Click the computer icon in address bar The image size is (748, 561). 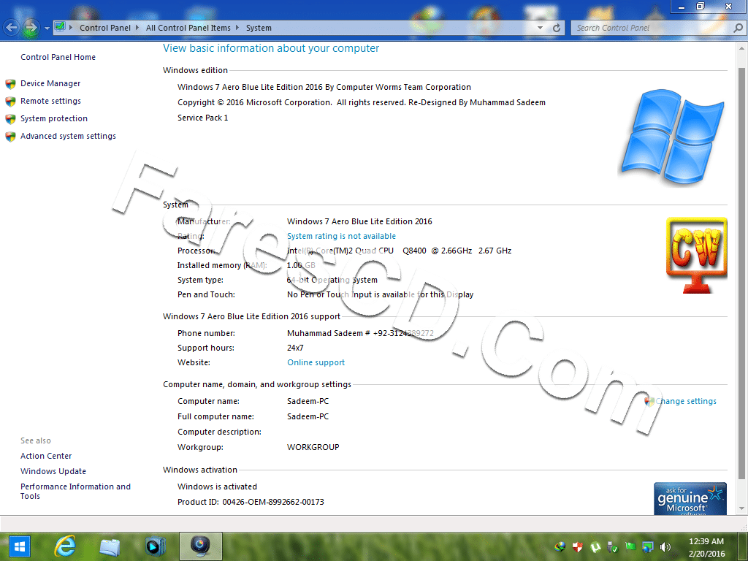[60, 27]
